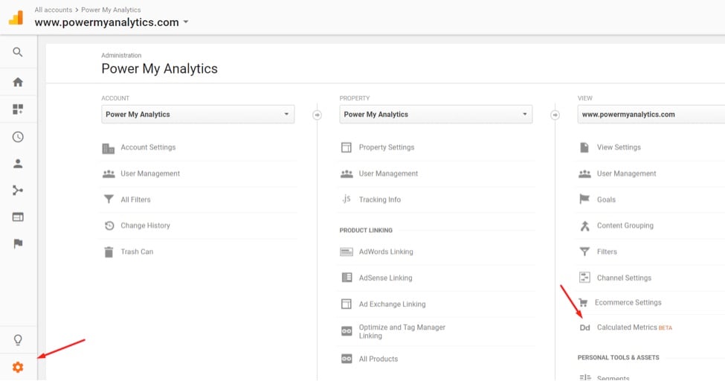The image size is (725, 381).
Task: Open Property-level User Management
Action: point(388,173)
